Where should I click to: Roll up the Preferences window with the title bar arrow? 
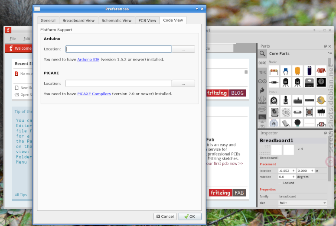197,9
